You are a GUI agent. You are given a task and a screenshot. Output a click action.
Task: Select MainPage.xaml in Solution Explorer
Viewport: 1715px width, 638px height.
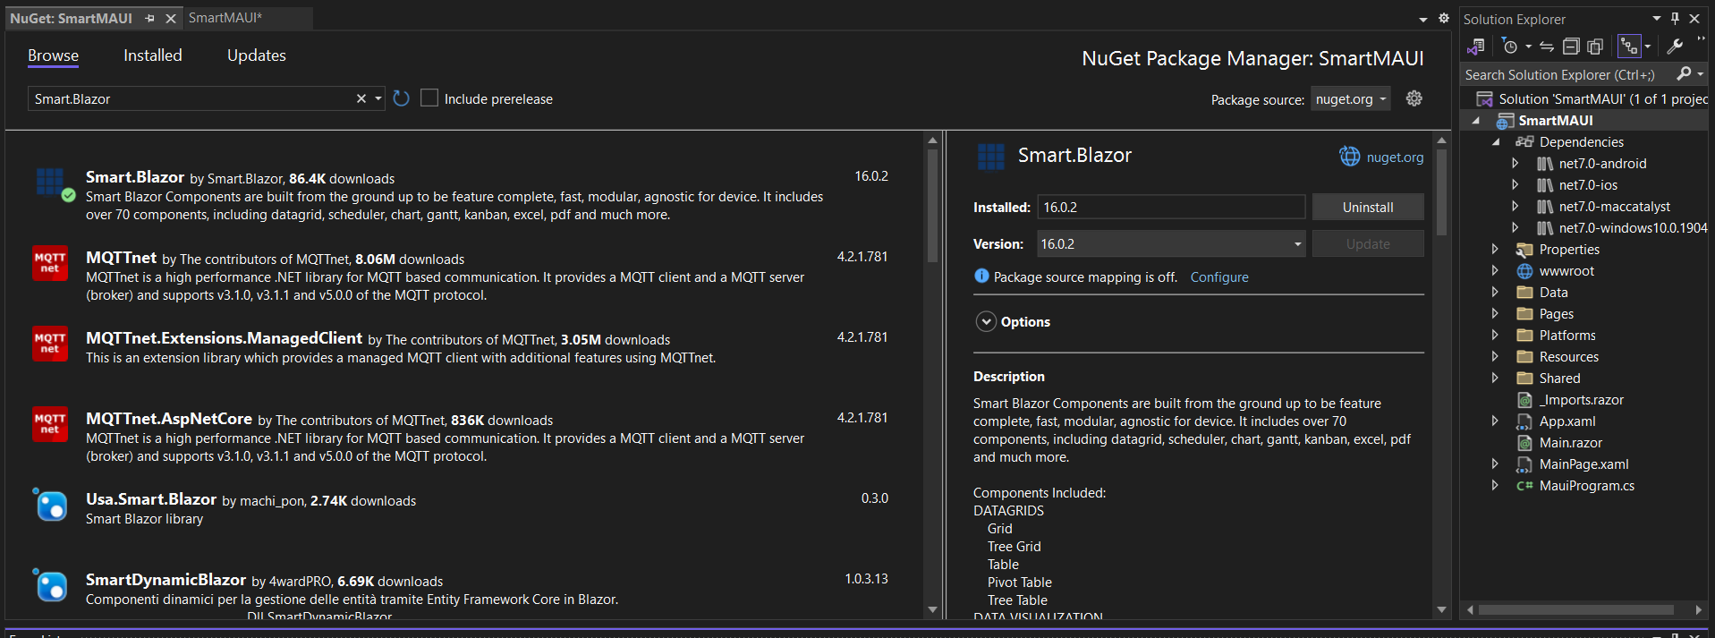pos(1583,464)
